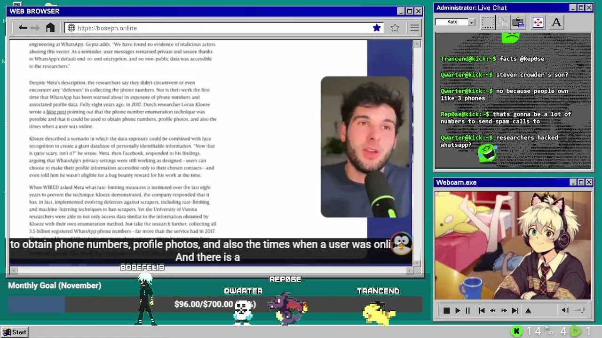
Task: Open the Auto dropdown in Live Chat
Action: click(x=472, y=22)
